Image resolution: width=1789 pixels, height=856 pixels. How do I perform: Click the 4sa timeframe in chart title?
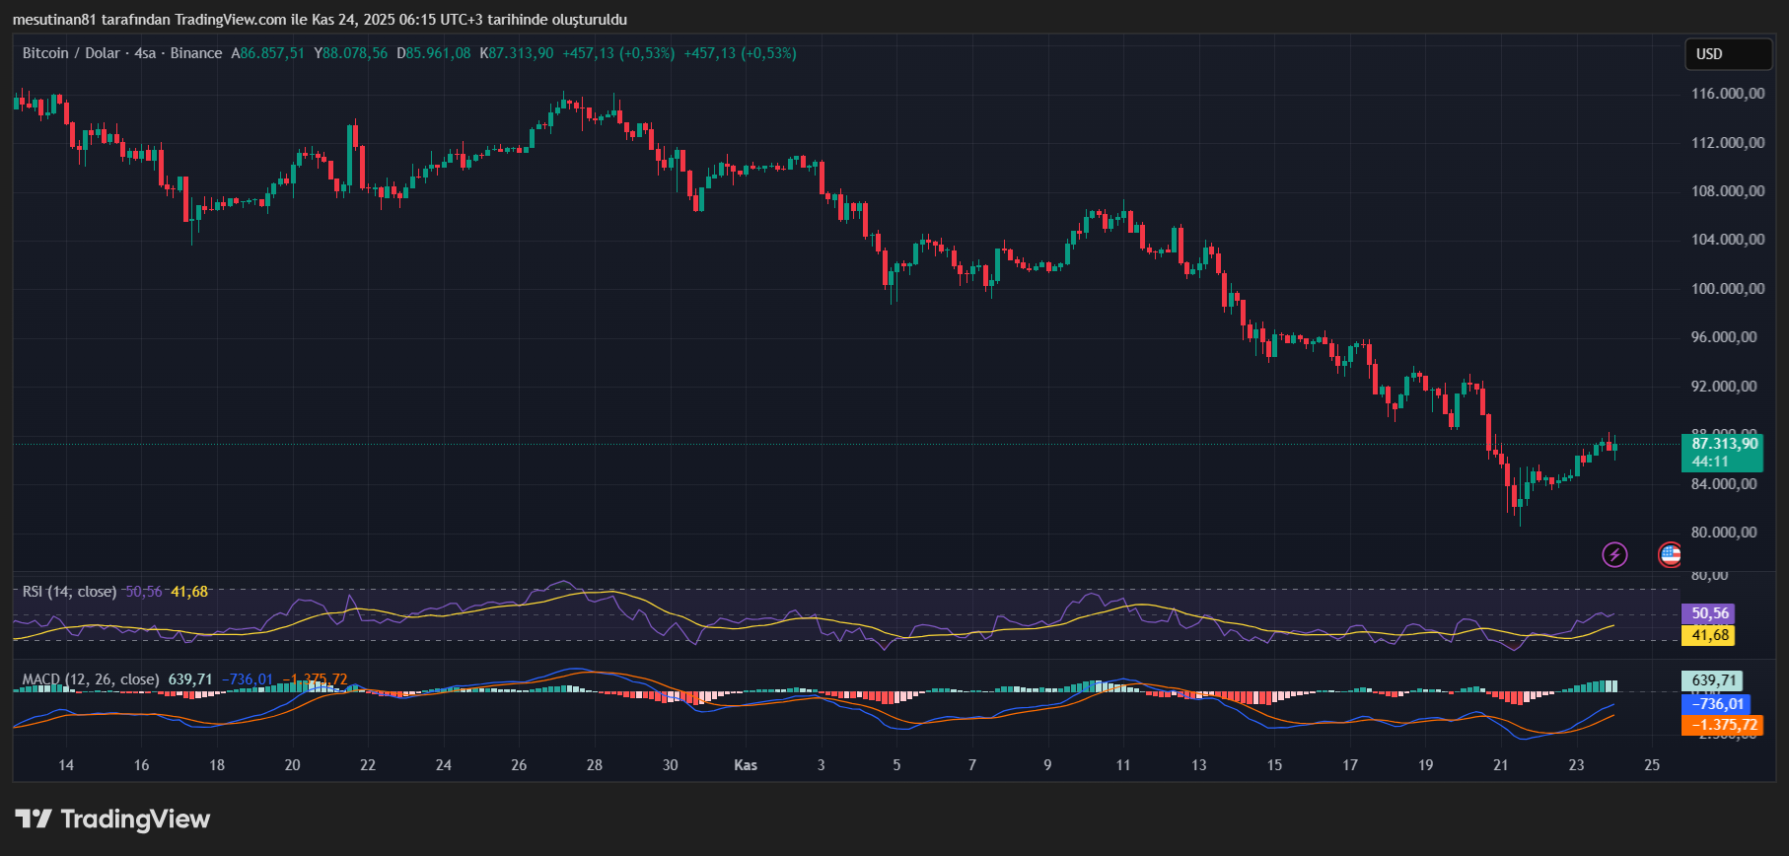(145, 53)
